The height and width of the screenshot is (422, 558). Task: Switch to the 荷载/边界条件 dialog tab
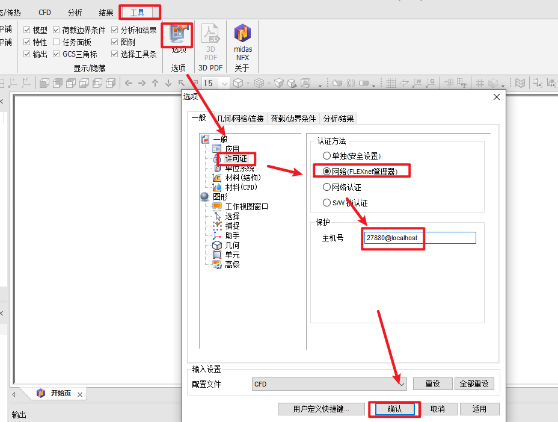pyautogui.click(x=293, y=119)
